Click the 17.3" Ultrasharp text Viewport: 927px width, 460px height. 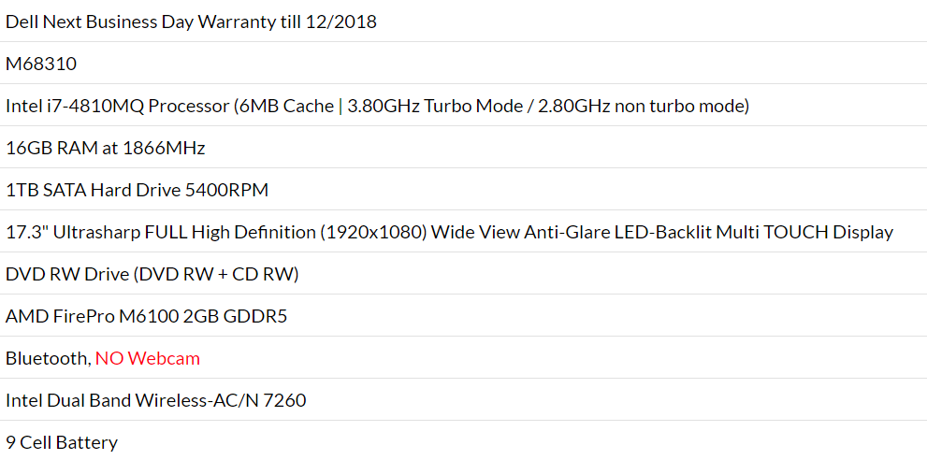(x=73, y=232)
